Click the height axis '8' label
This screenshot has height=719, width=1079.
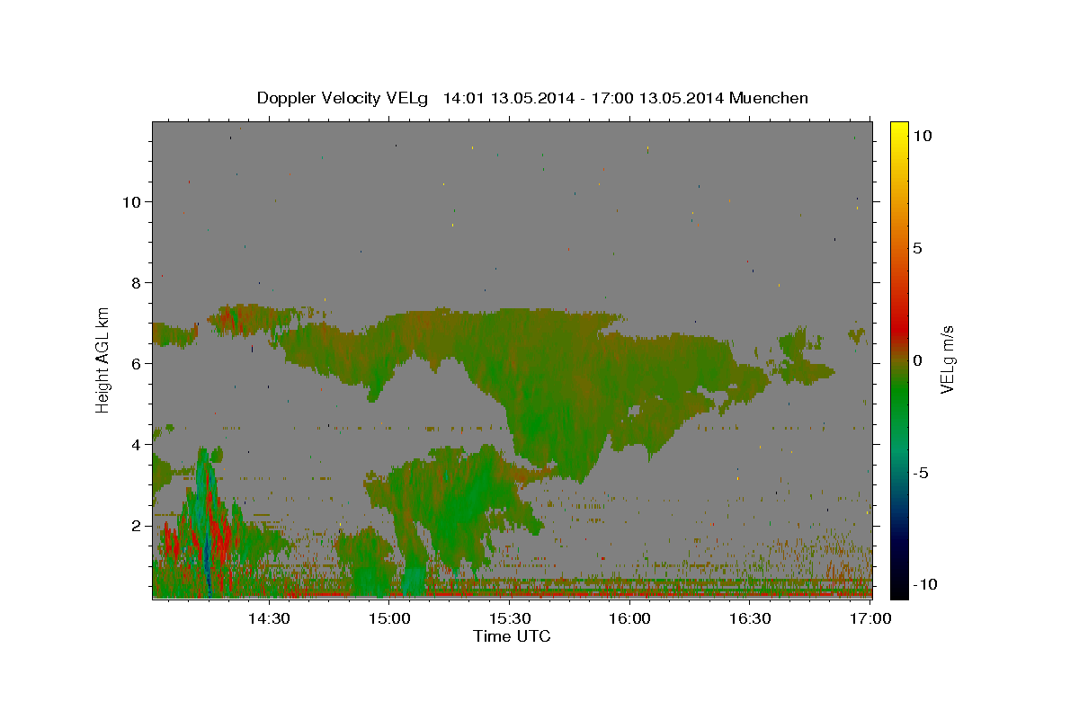(134, 282)
